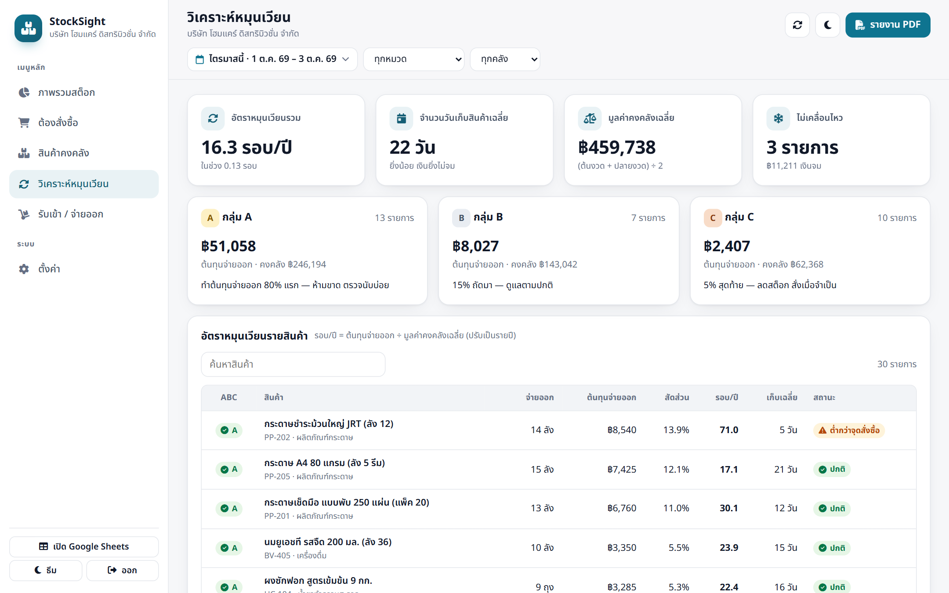This screenshot has width=949, height=593.
Task: Click the กลุ่ม B badge icon
Action: [x=461, y=218]
